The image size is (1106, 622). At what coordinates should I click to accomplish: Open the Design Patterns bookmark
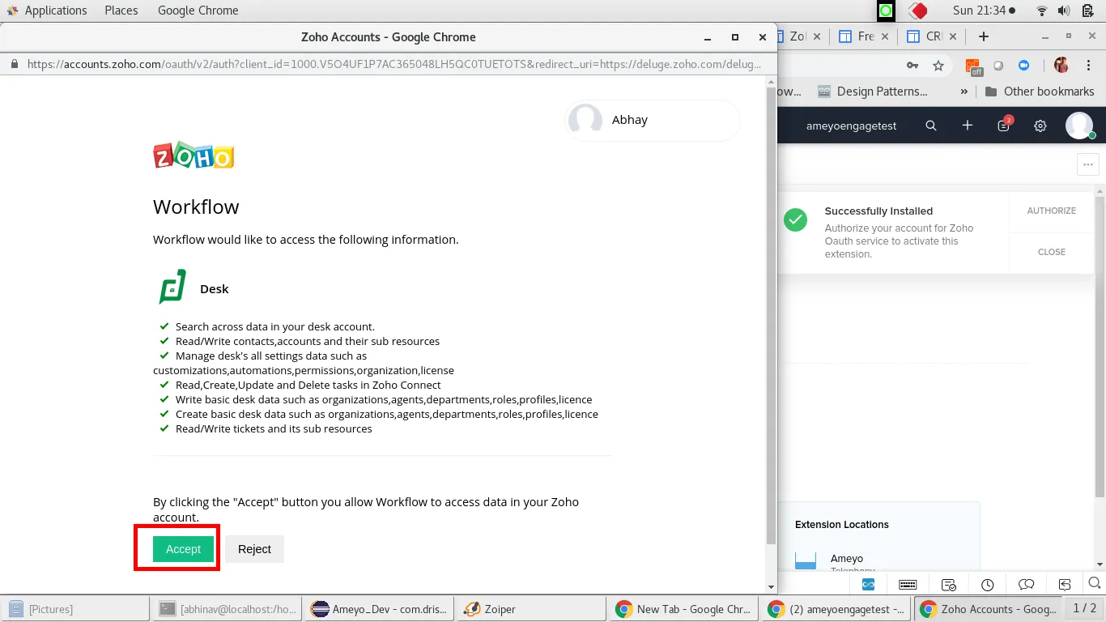[873, 92]
